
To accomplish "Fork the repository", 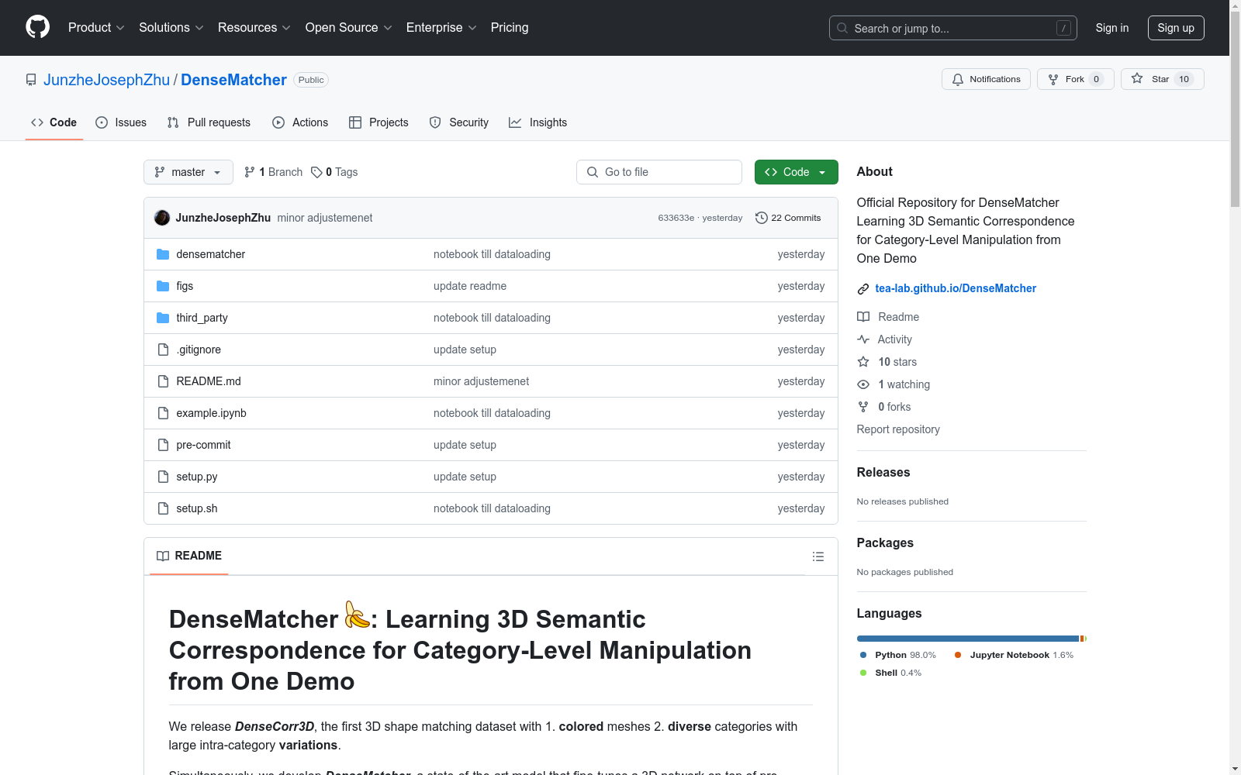I will point(1076,79).
